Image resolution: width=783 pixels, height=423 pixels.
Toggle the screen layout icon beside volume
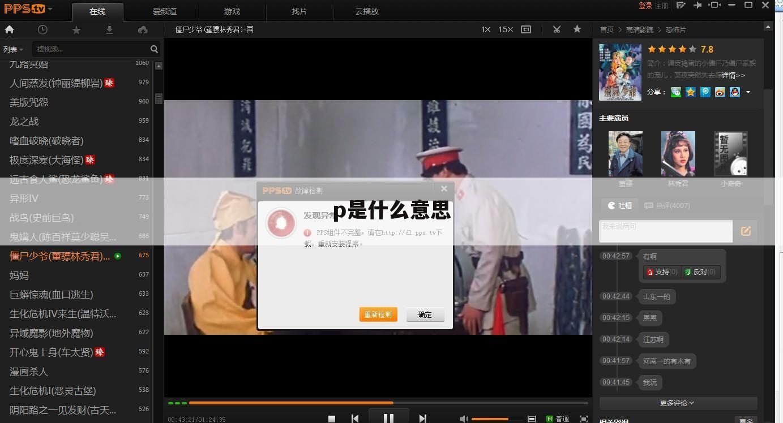(532, 418)
